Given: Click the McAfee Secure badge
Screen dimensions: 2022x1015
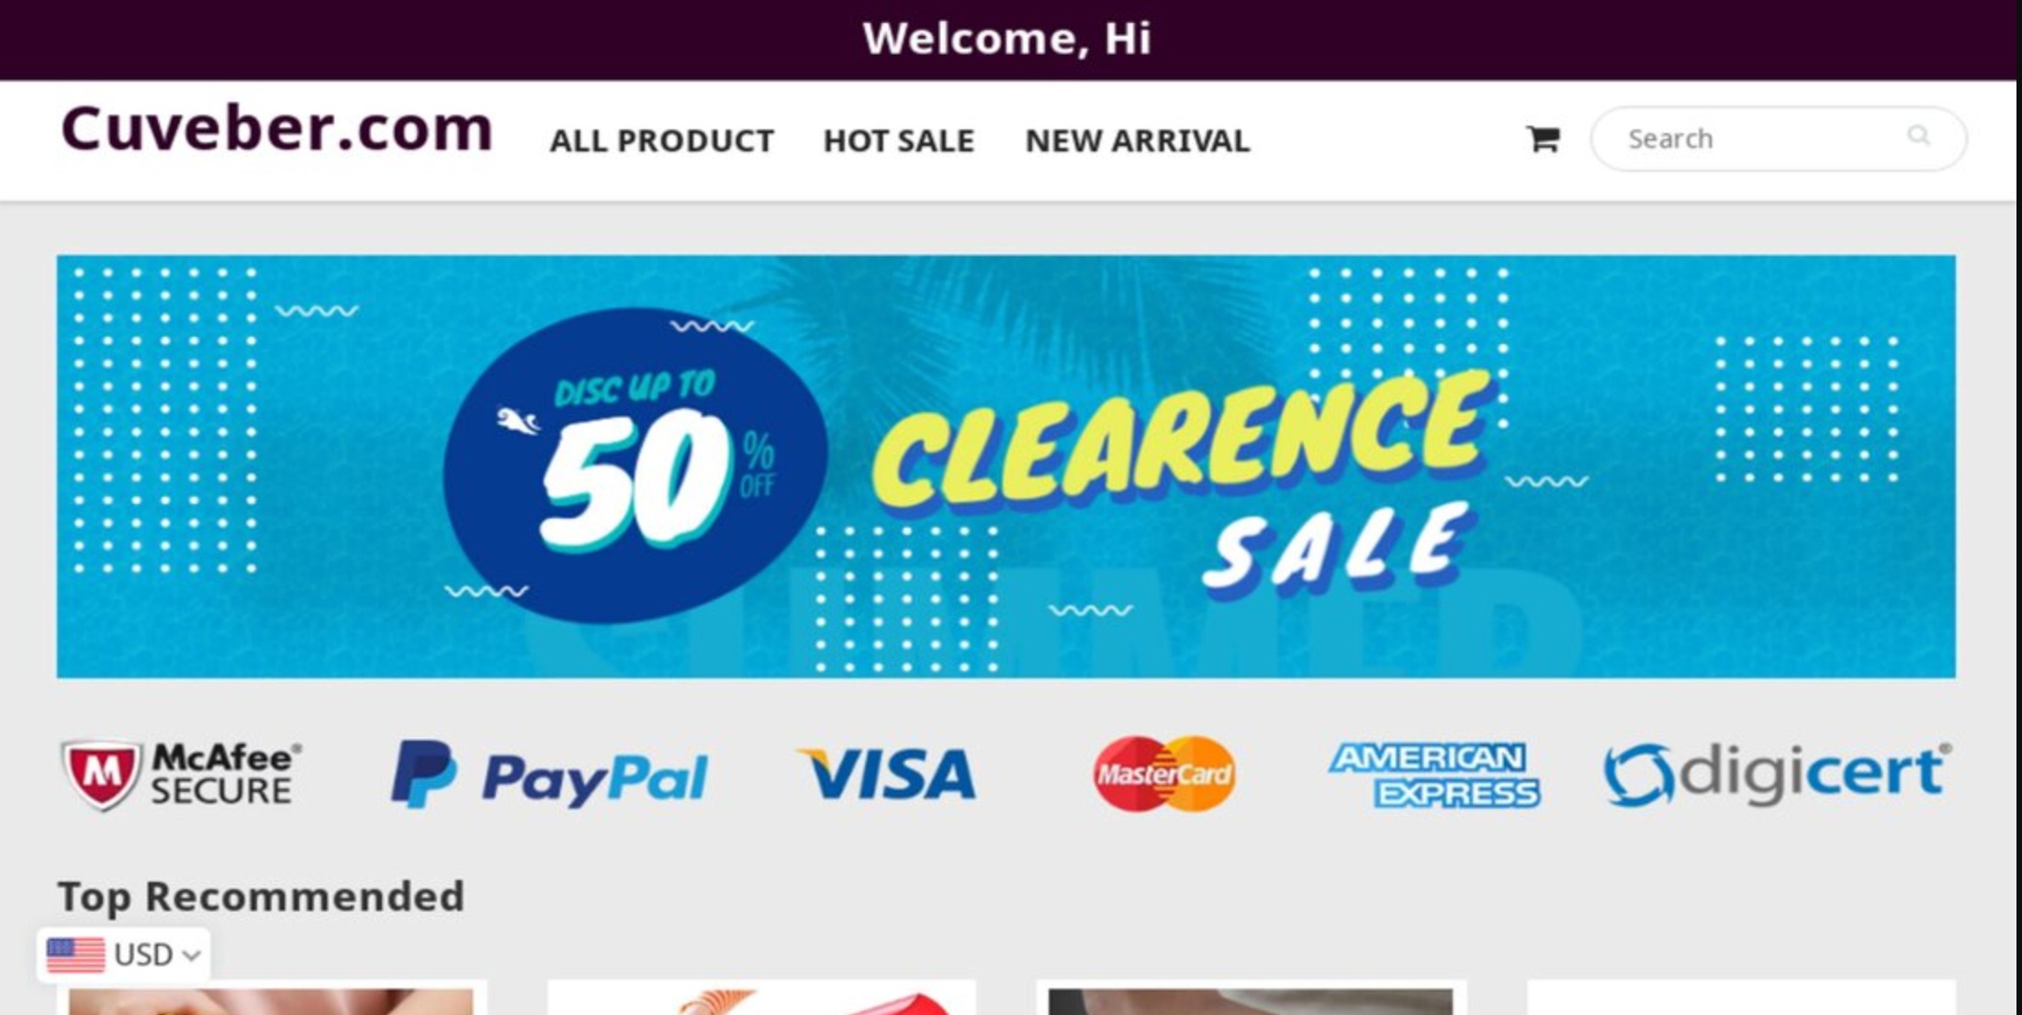Looking at the screenshot, I should pyautogui.click(x=181, y=775).
